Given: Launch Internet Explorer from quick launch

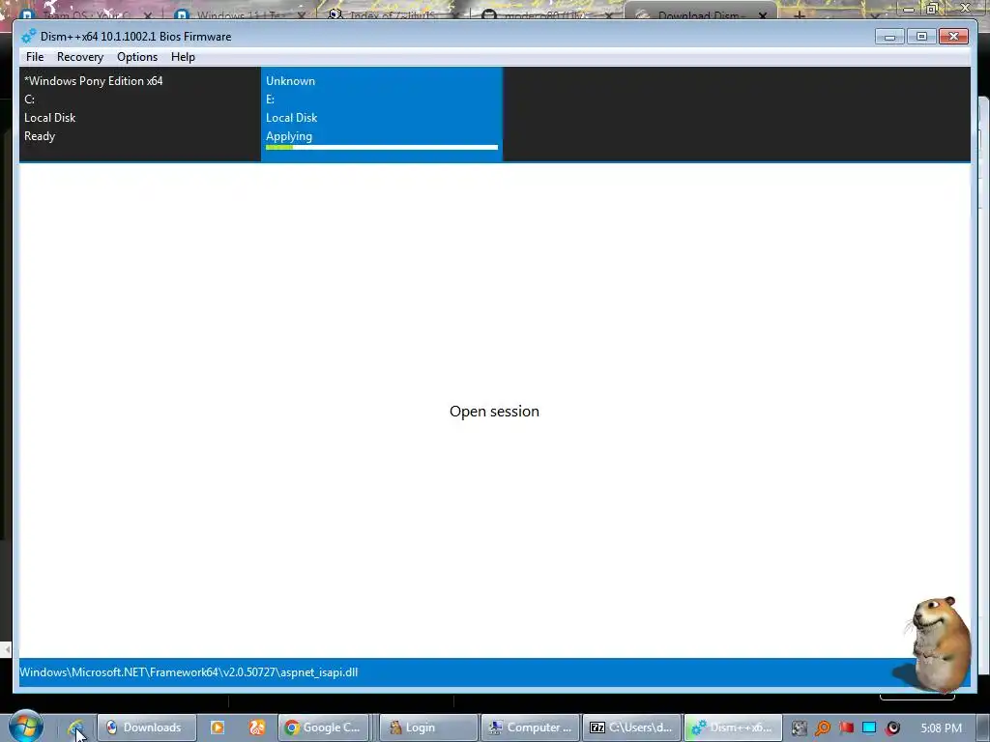Looking at the screenshot, I should pos(75,728).
